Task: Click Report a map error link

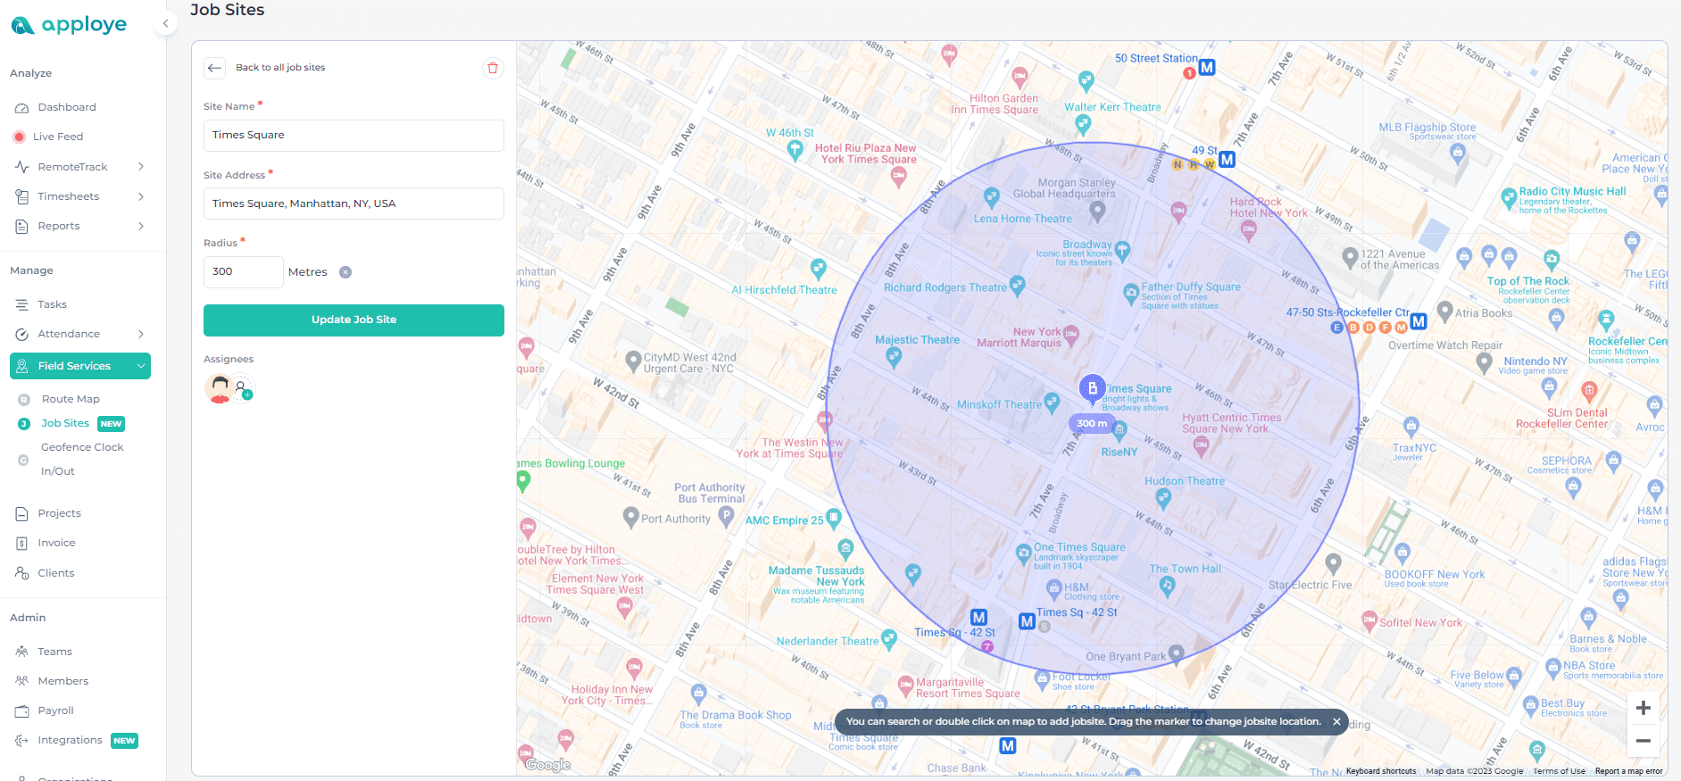Action: [1629, 771]
